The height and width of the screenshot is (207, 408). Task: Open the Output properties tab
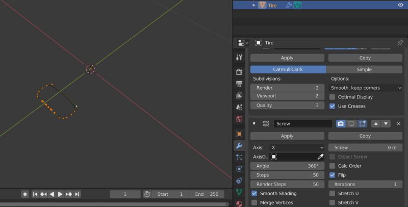click(239, 84)
